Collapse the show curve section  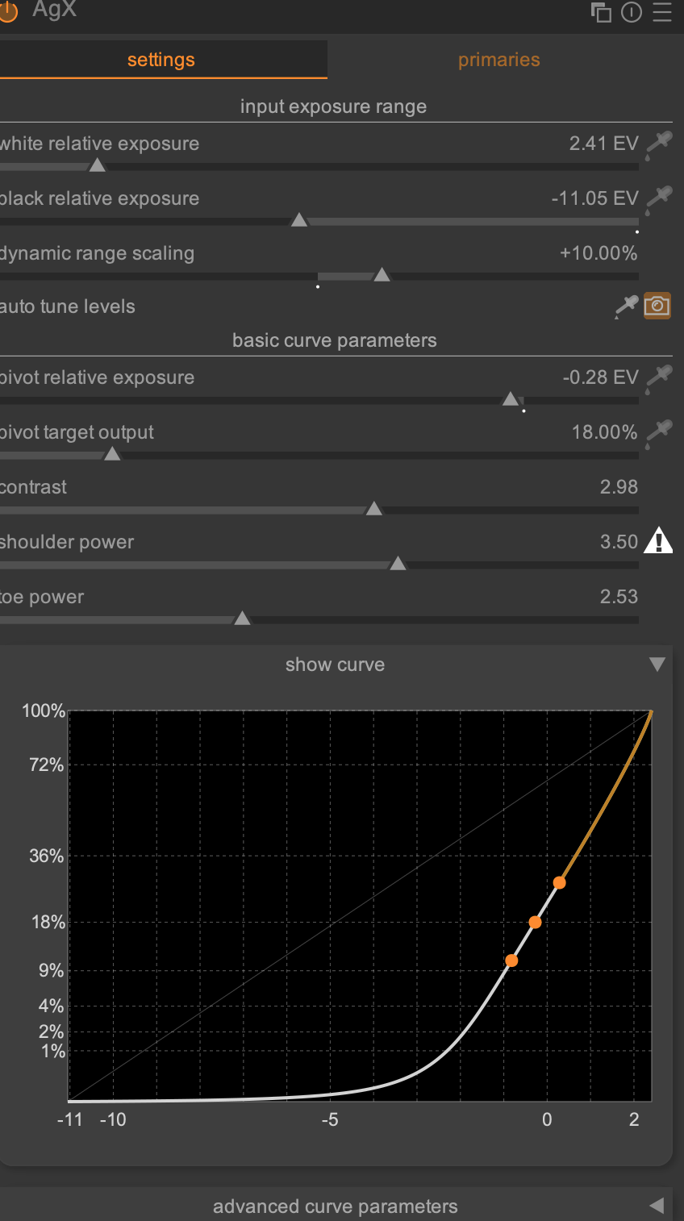[657, 665]
